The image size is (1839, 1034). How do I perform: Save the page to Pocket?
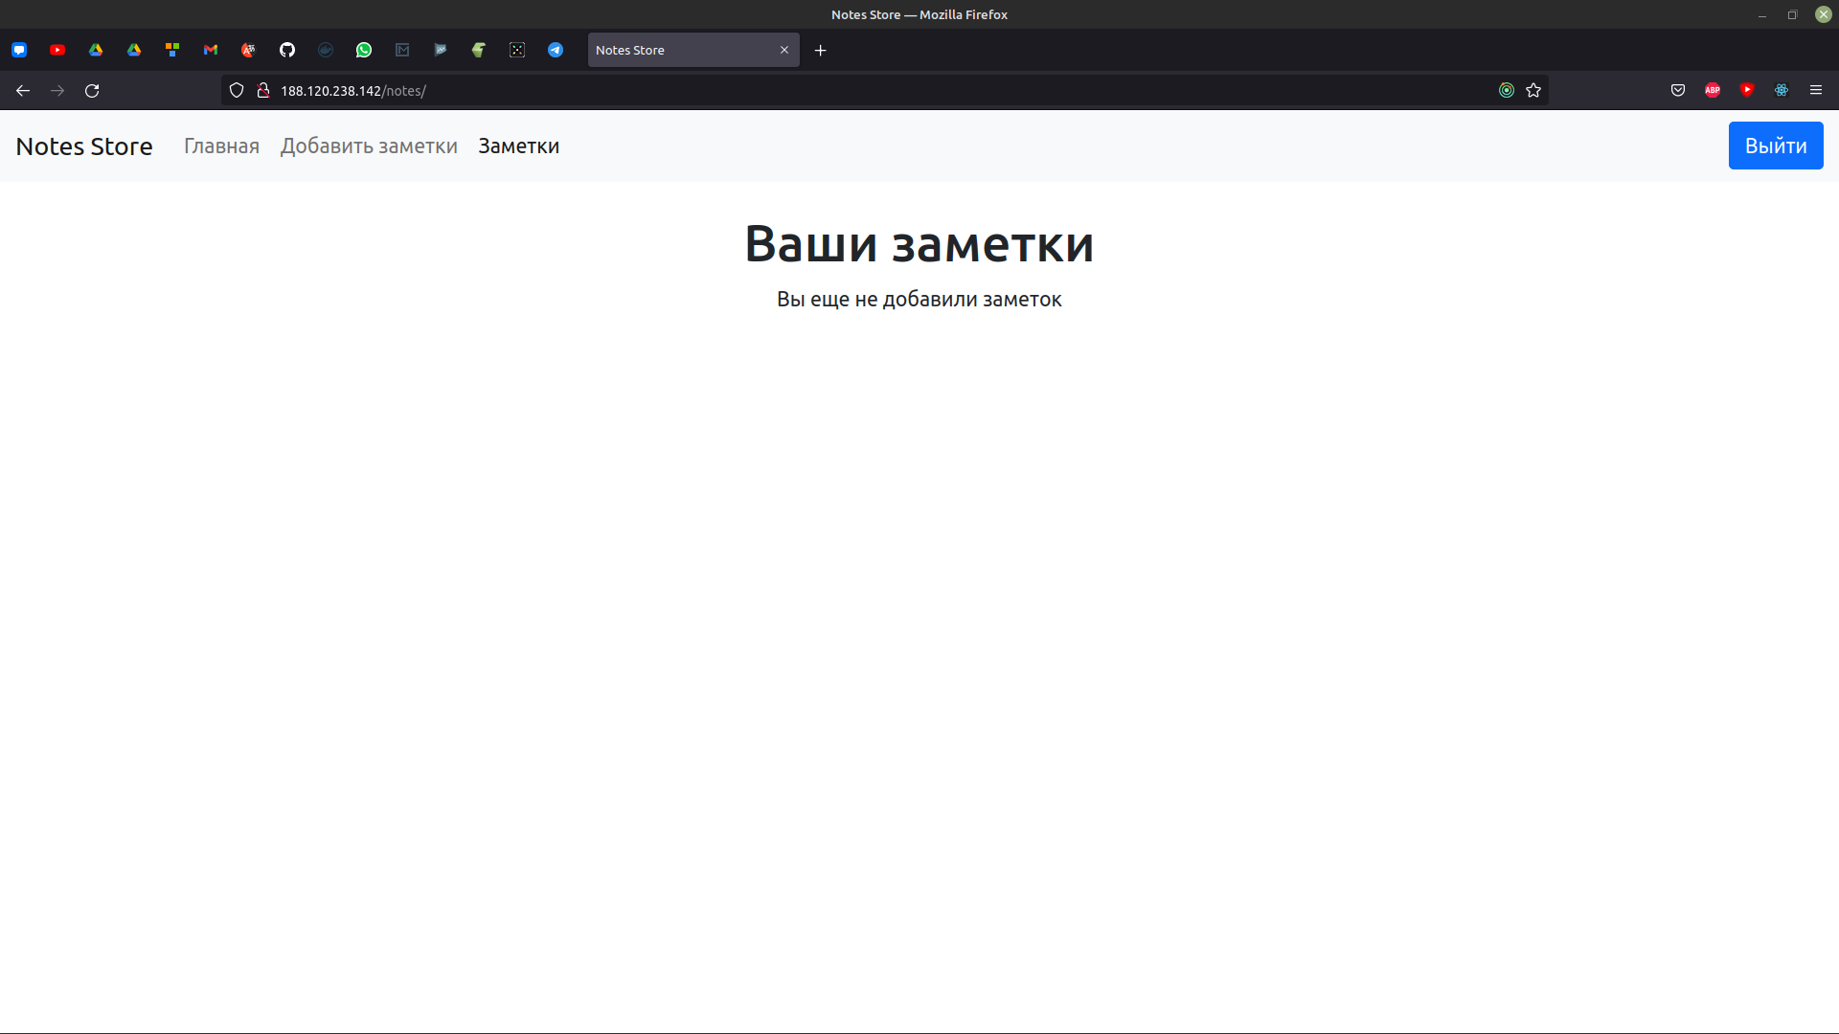click(1678, 90)
